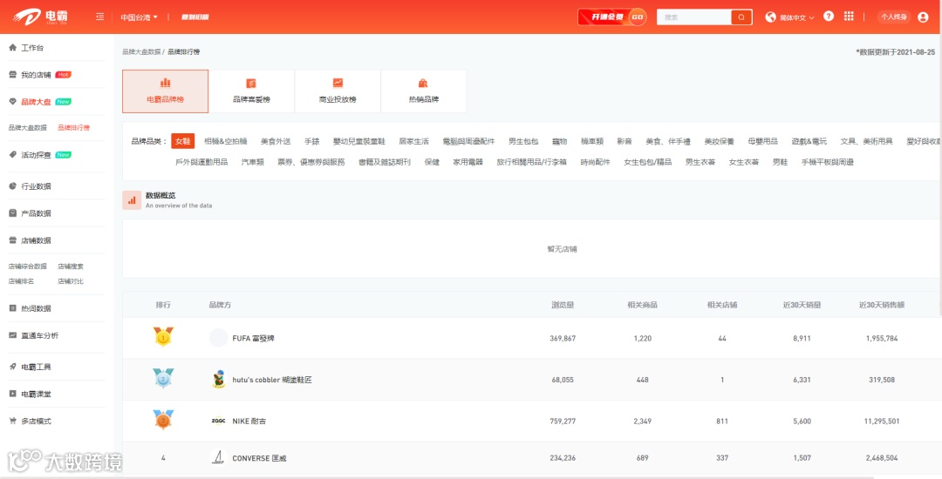Open the FUFA 富發牌 brand row
This screenshot has width=942, height=479.
click(532, 338)
